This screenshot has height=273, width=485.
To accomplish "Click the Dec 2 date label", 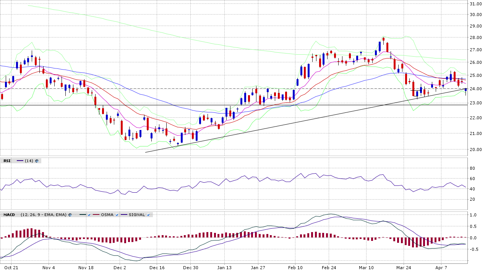I will [x=120, y=268].
